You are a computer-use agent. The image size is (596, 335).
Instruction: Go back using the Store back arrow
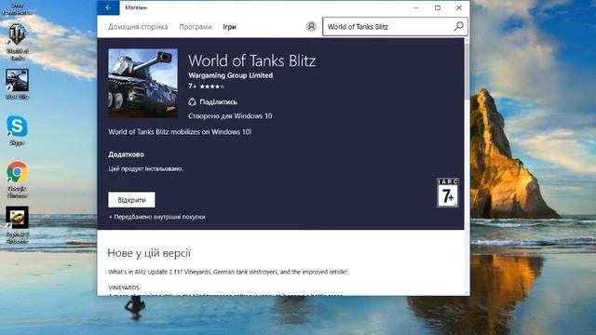pos(108,7)
